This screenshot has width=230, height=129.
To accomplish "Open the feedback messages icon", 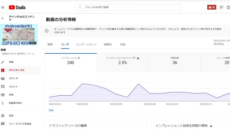I will pos(221,7).
